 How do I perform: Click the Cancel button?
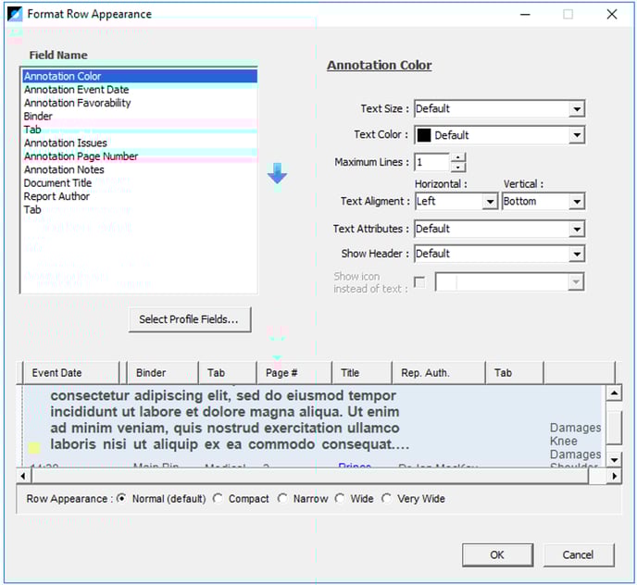pos(579,554)
